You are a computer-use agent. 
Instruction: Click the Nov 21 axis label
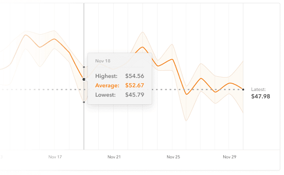pos(114,157)
